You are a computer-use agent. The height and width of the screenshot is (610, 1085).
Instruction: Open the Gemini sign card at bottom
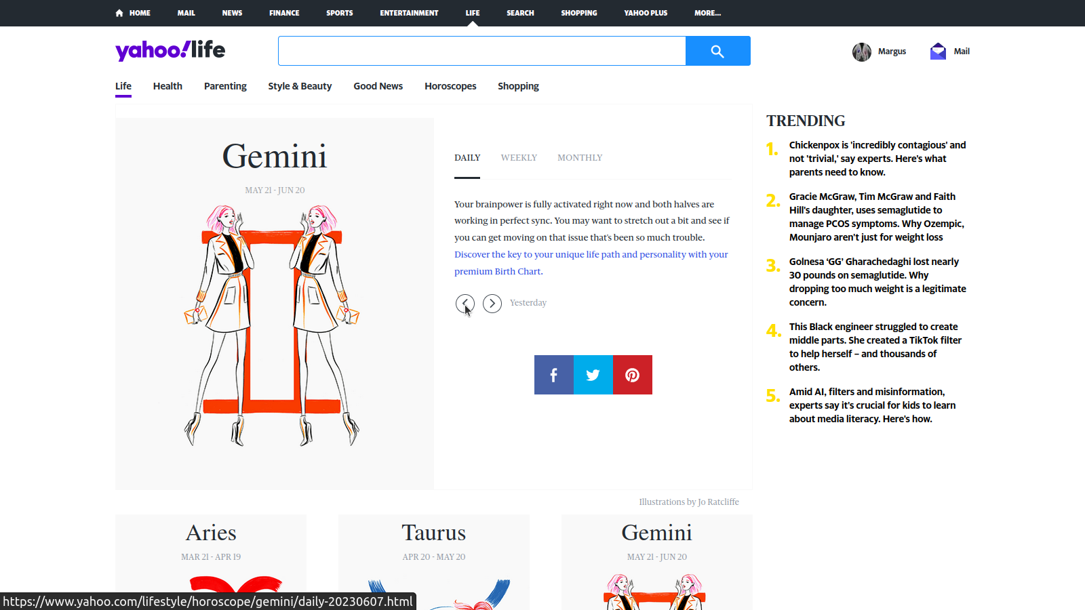[657, 562]
